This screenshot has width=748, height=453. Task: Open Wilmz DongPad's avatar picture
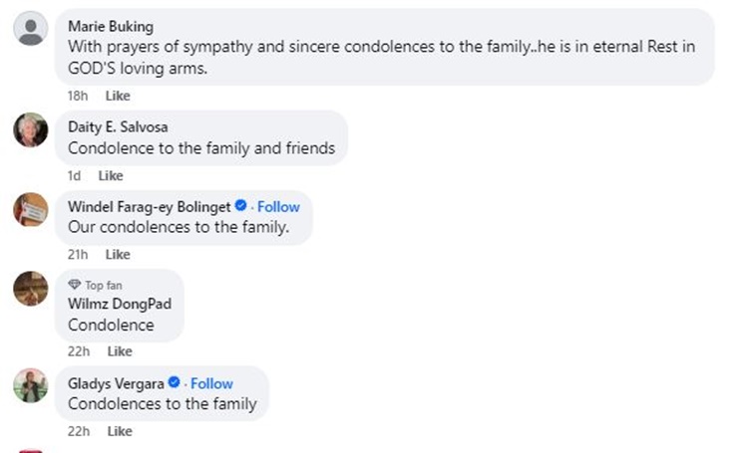coord(31,289)
